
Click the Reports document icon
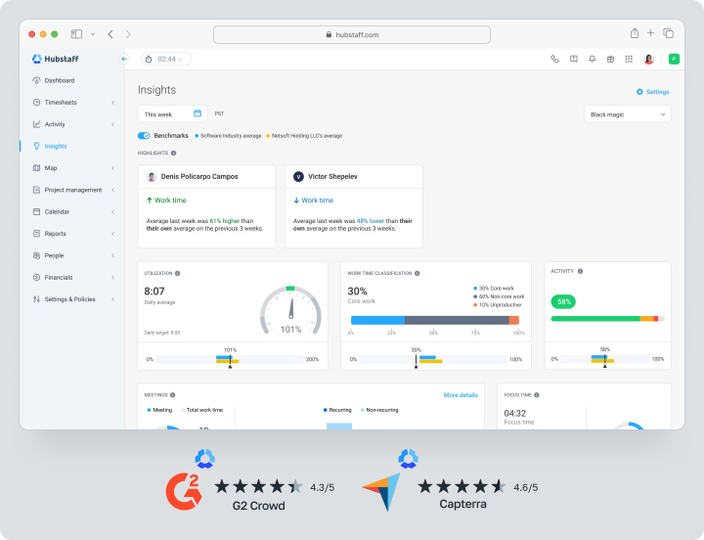coord(36,234)
